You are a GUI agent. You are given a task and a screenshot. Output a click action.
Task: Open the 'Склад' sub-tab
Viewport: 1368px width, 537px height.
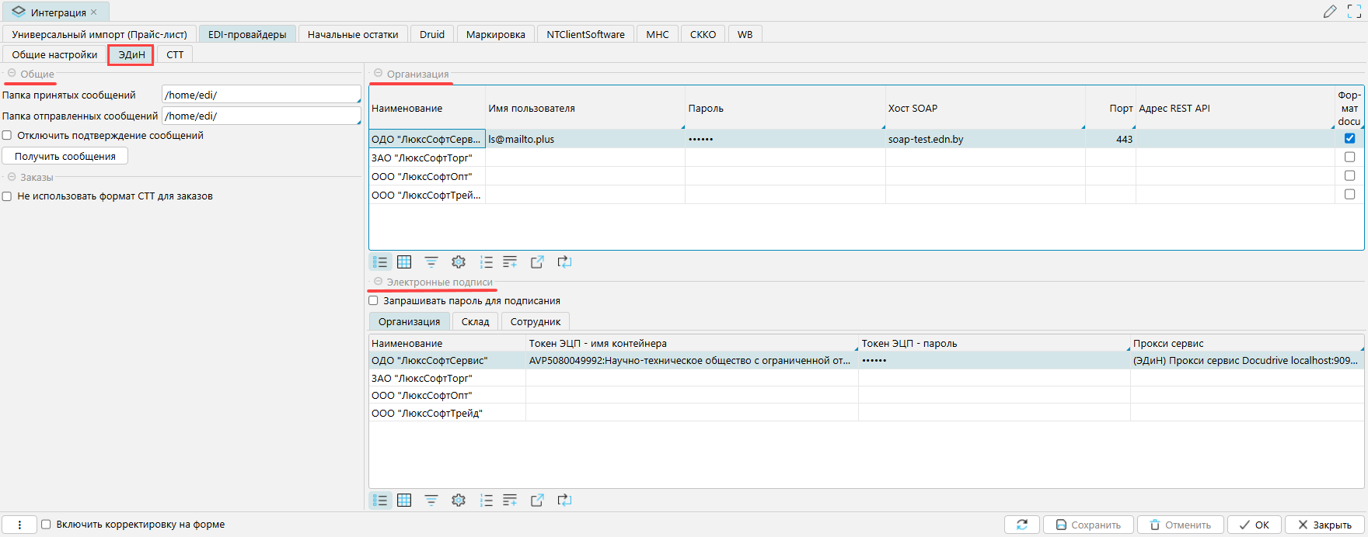[x=475, y=321]
